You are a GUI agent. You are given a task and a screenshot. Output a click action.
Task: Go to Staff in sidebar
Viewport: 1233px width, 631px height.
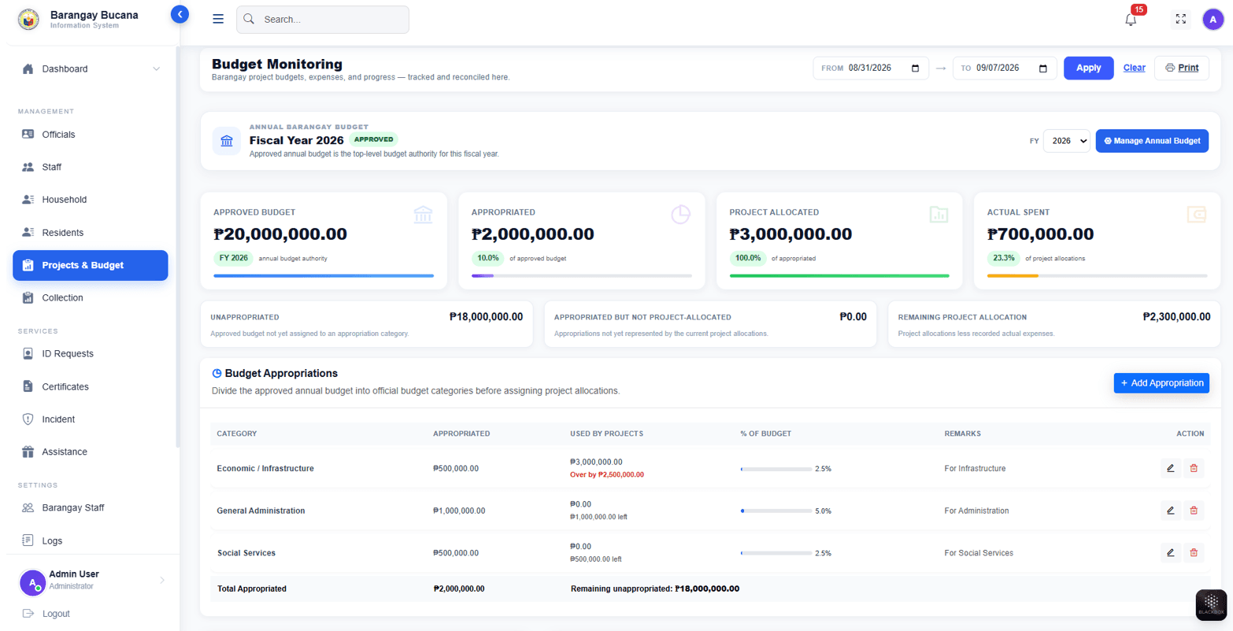coord(90,167)
